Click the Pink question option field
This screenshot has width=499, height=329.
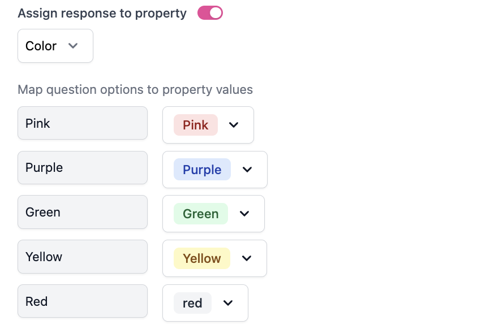click(83, 123)
